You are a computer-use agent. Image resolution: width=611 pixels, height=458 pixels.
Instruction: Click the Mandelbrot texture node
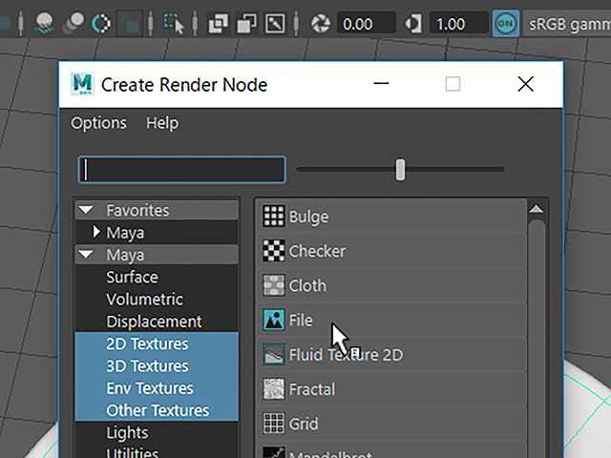[391, 450]
